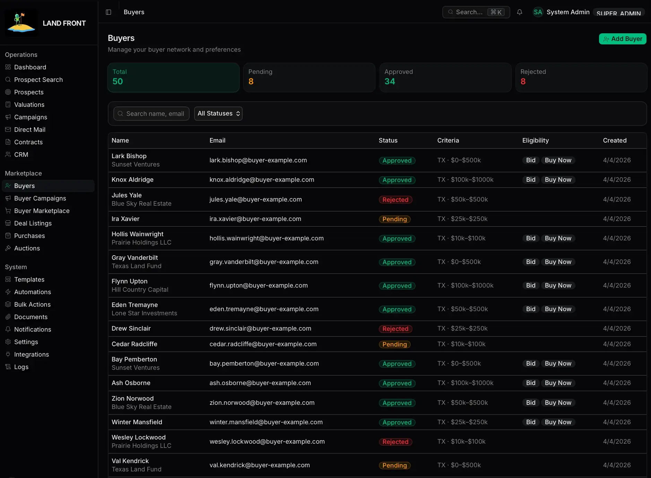This screenshot has height=478, width=651.
Task: Open Zion Norwood buyer row
Action: tap(377, 403)
